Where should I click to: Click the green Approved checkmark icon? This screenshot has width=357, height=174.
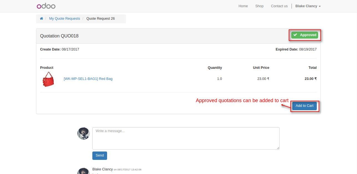point(295,35)
